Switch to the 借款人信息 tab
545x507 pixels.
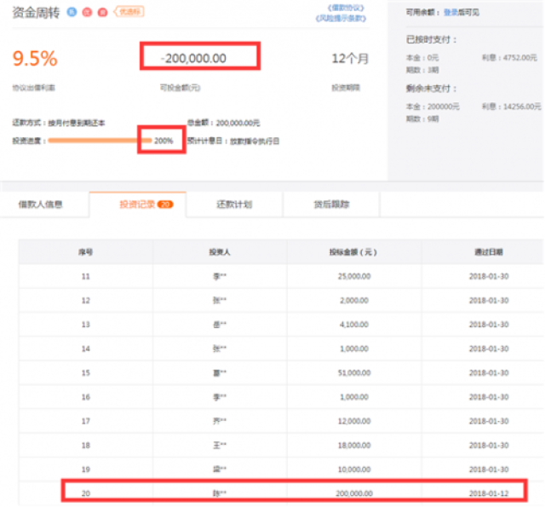(x=40, y=205)
